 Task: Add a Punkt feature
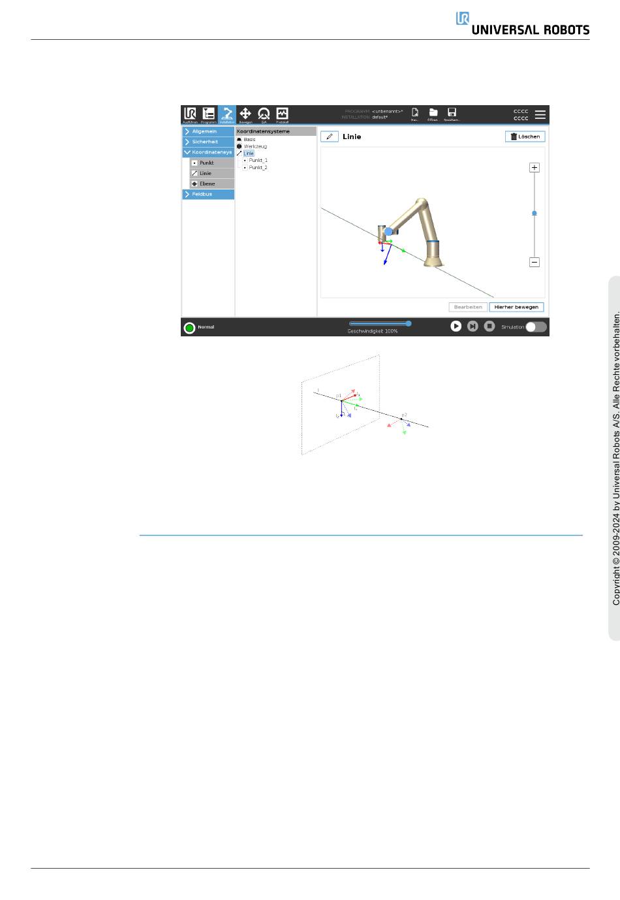212,163
